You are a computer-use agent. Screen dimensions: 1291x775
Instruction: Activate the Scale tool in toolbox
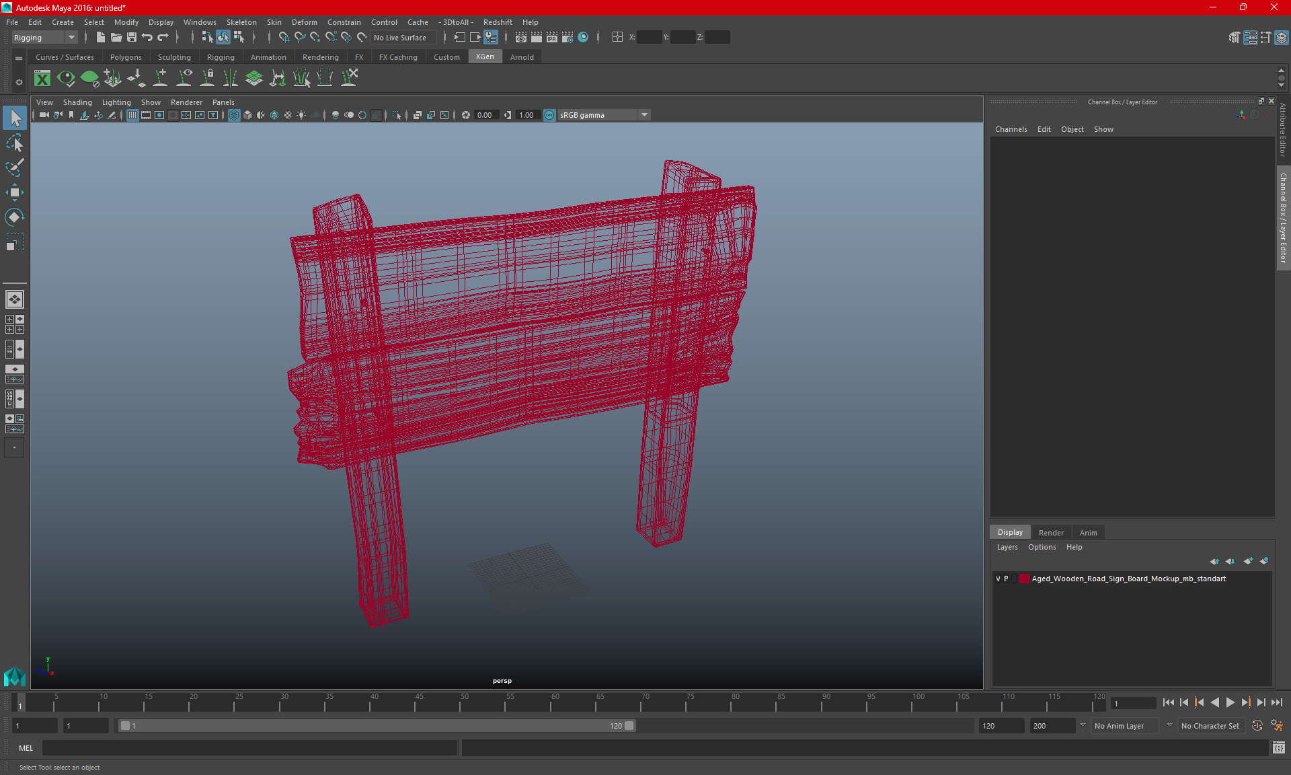click(14, 242)
